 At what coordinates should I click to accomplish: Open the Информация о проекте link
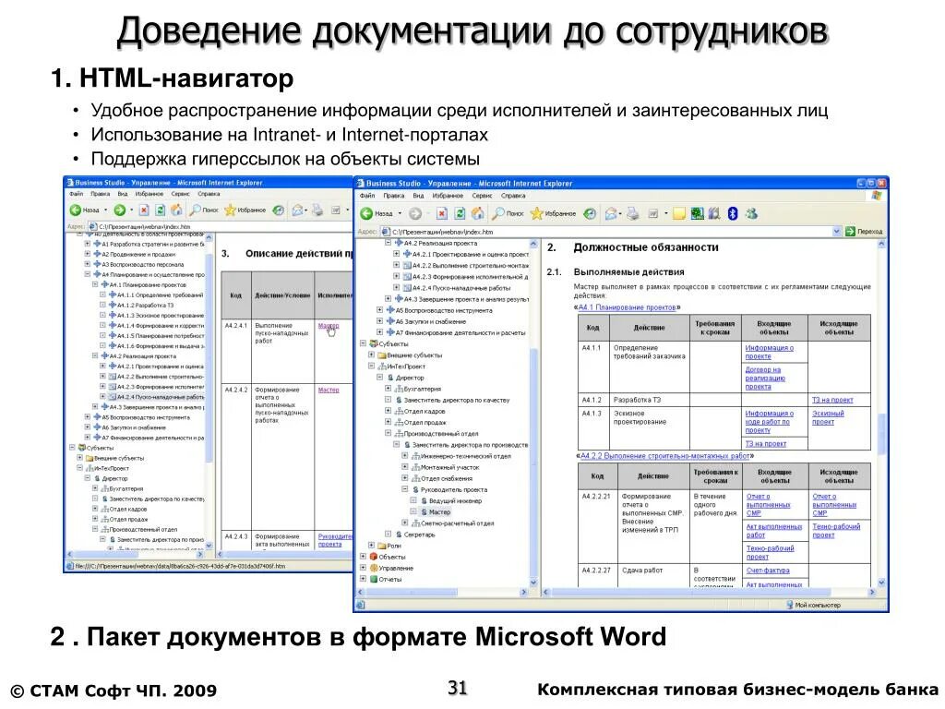pyautogui.click(x=769, y=352)
